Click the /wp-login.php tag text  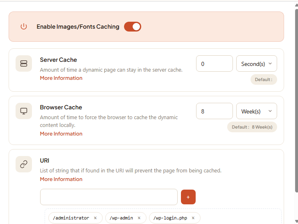pyautogui.click(x=170, y=218)
